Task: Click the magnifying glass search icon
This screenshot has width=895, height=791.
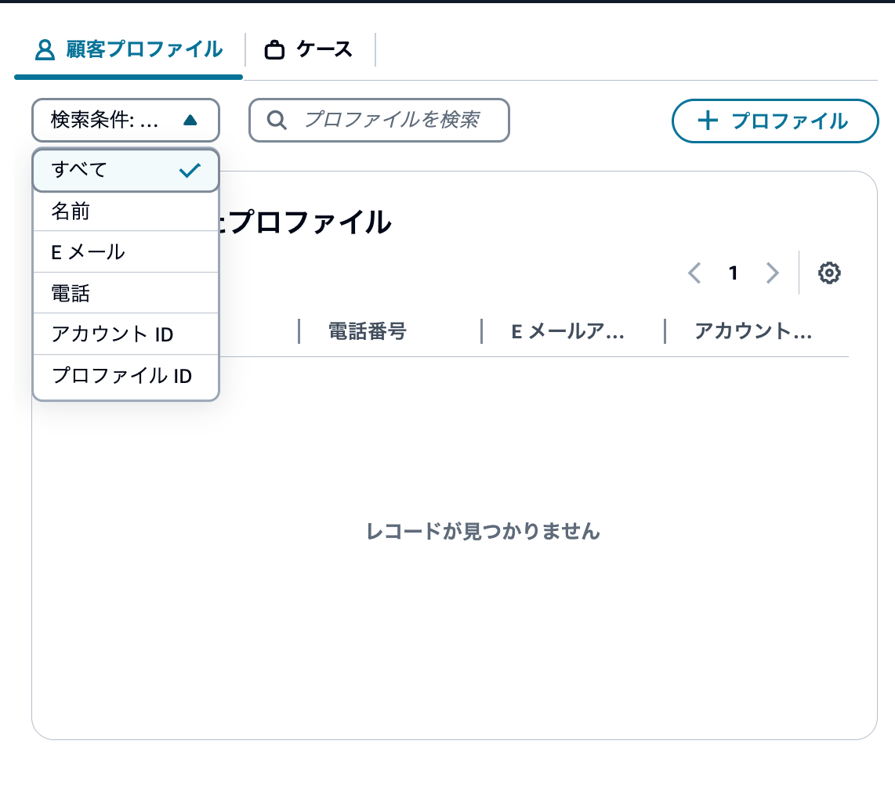Action: 277,121
